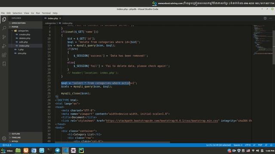Click the PHP language mode status entry

pos(260,145)
